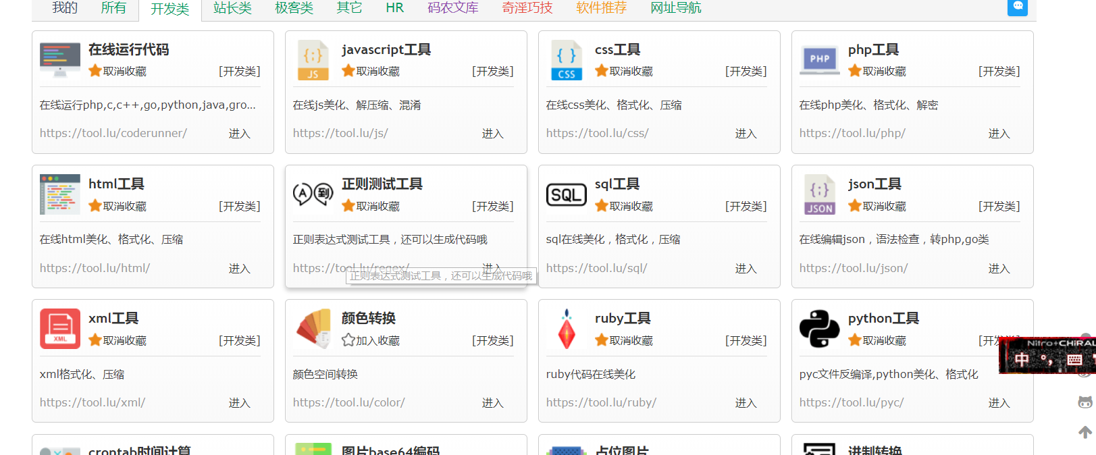Viewport: 1096px width, 455px height.
Task: Click the scroll-to-top arrow icon
Action: tap(1085, 432)
